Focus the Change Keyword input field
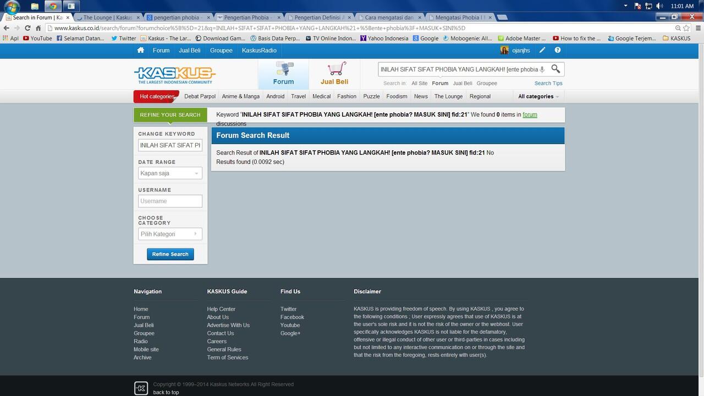704x396 pixels. click(170, 145)
